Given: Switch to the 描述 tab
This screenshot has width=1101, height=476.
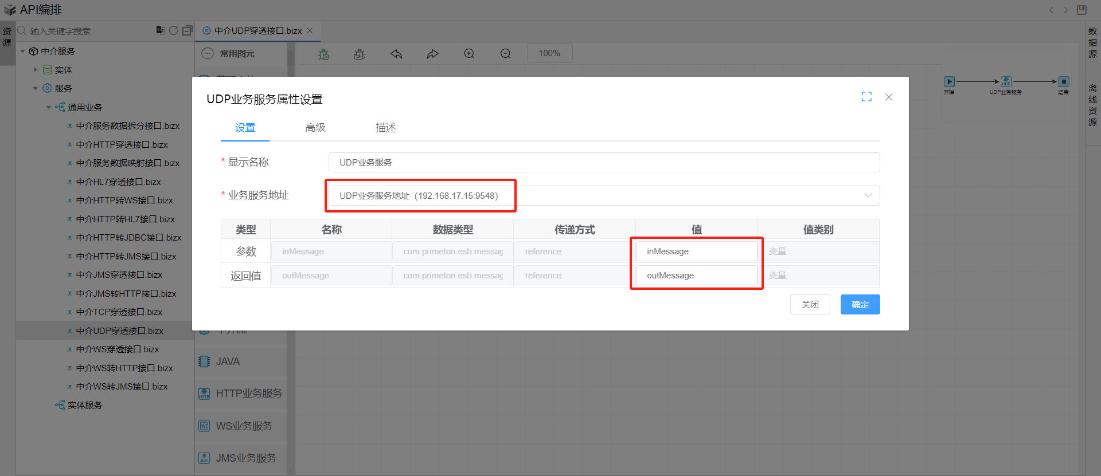Looking at the screenshot, I should 386,128.
